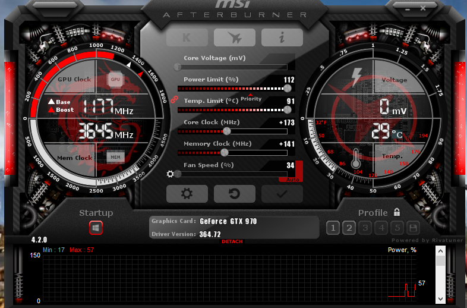467x308 pixels.
Task: Click the red link icon between limits
Action: coord(174,99)
